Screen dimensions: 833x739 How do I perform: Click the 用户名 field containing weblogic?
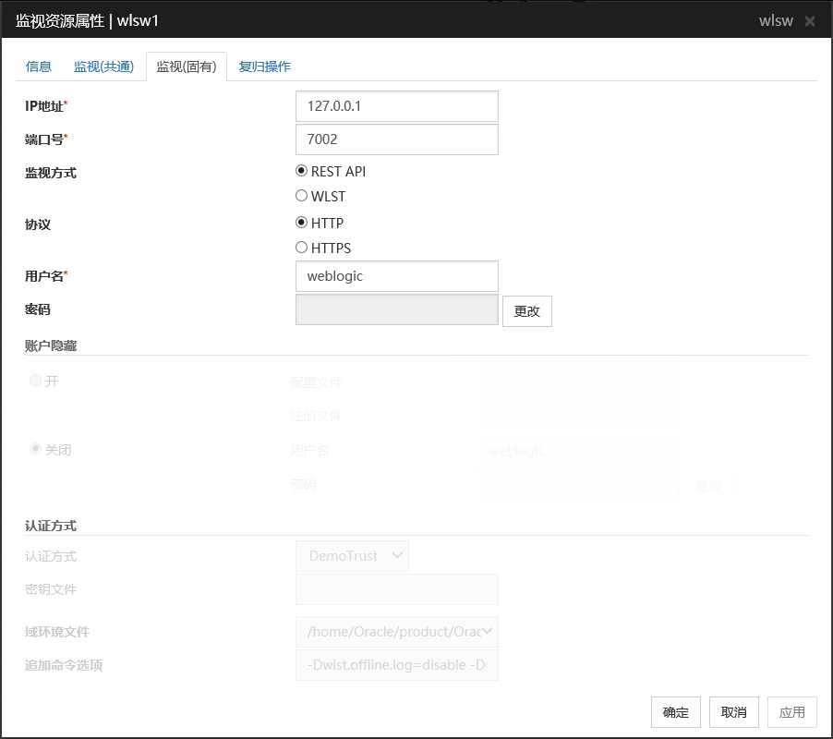(396, 276)
